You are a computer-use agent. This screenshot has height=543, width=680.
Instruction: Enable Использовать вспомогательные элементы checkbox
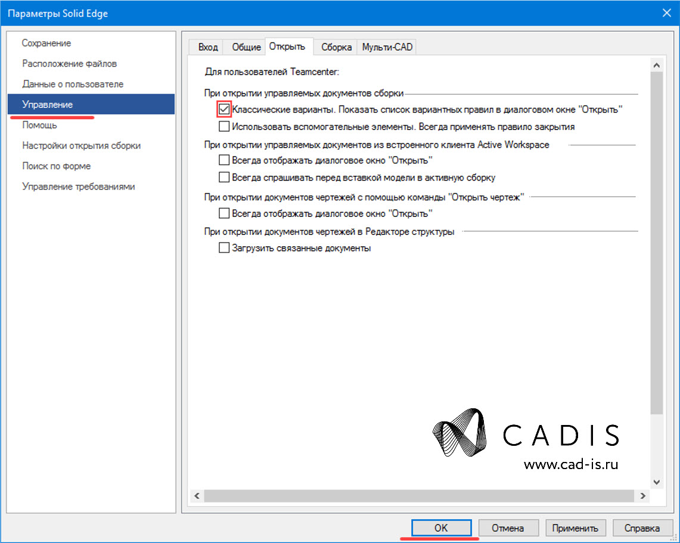[223, 126]
